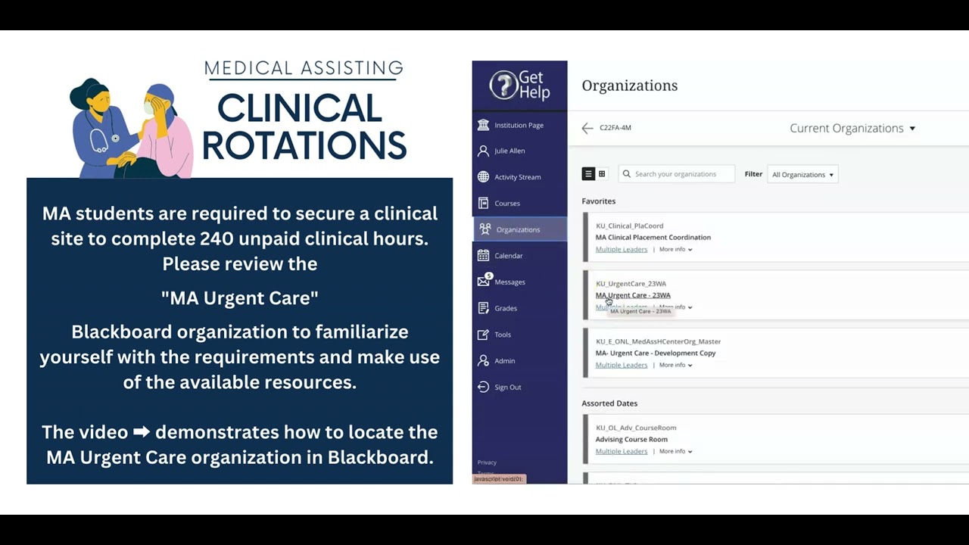Click the Julie Allen profile icon
Viewport: 969px width, 545px height.
pyautogui.click(x=483, y=151)
